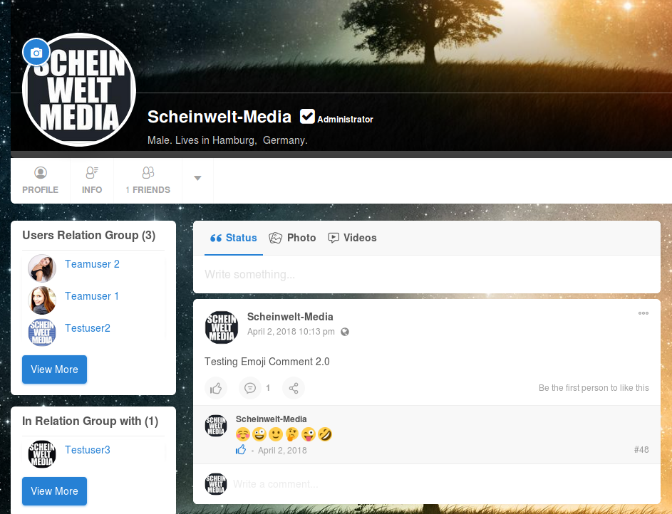Screen dimensions: 672x514
Task: Click View More under In Relation Group
Action: click(54, 491)
